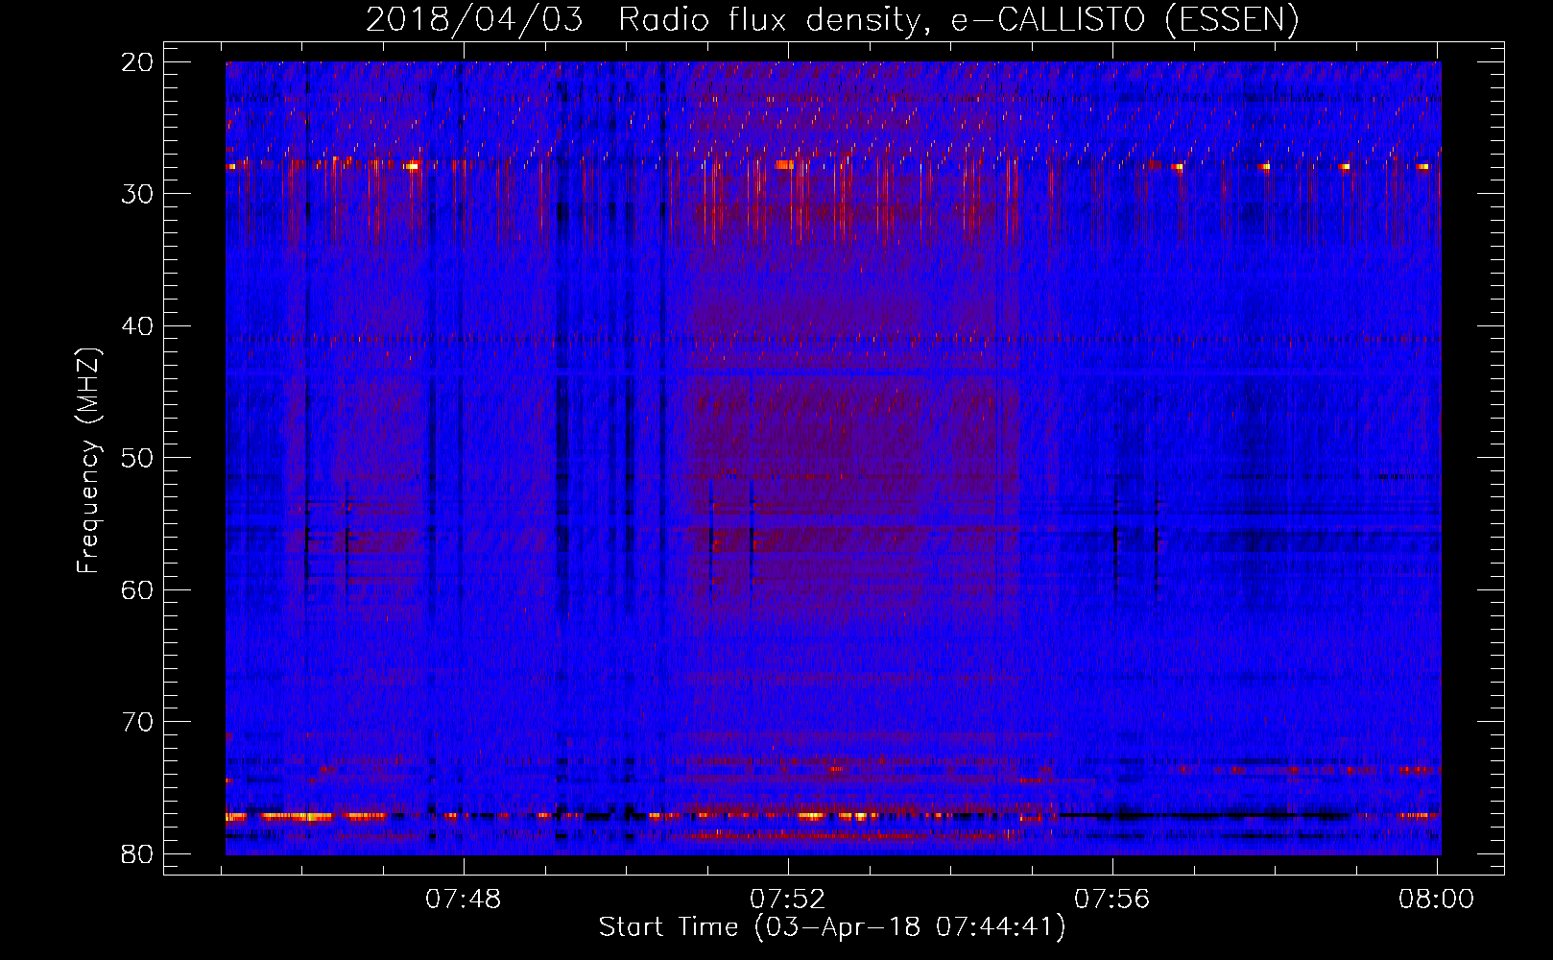The width and height of the screenshot is (1553, 960).
Task: Click the 07:56 time tick label
Action: pos(1112,899)
